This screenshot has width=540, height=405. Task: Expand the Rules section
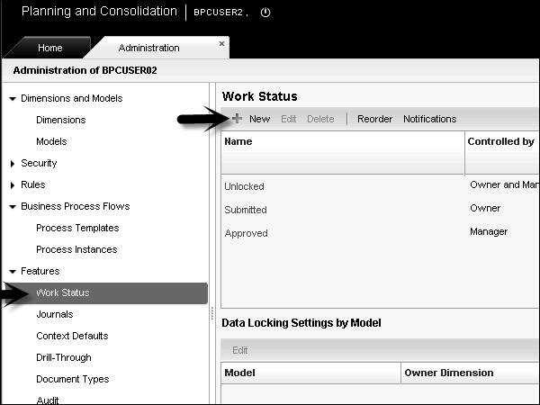[x=13, y=184]
